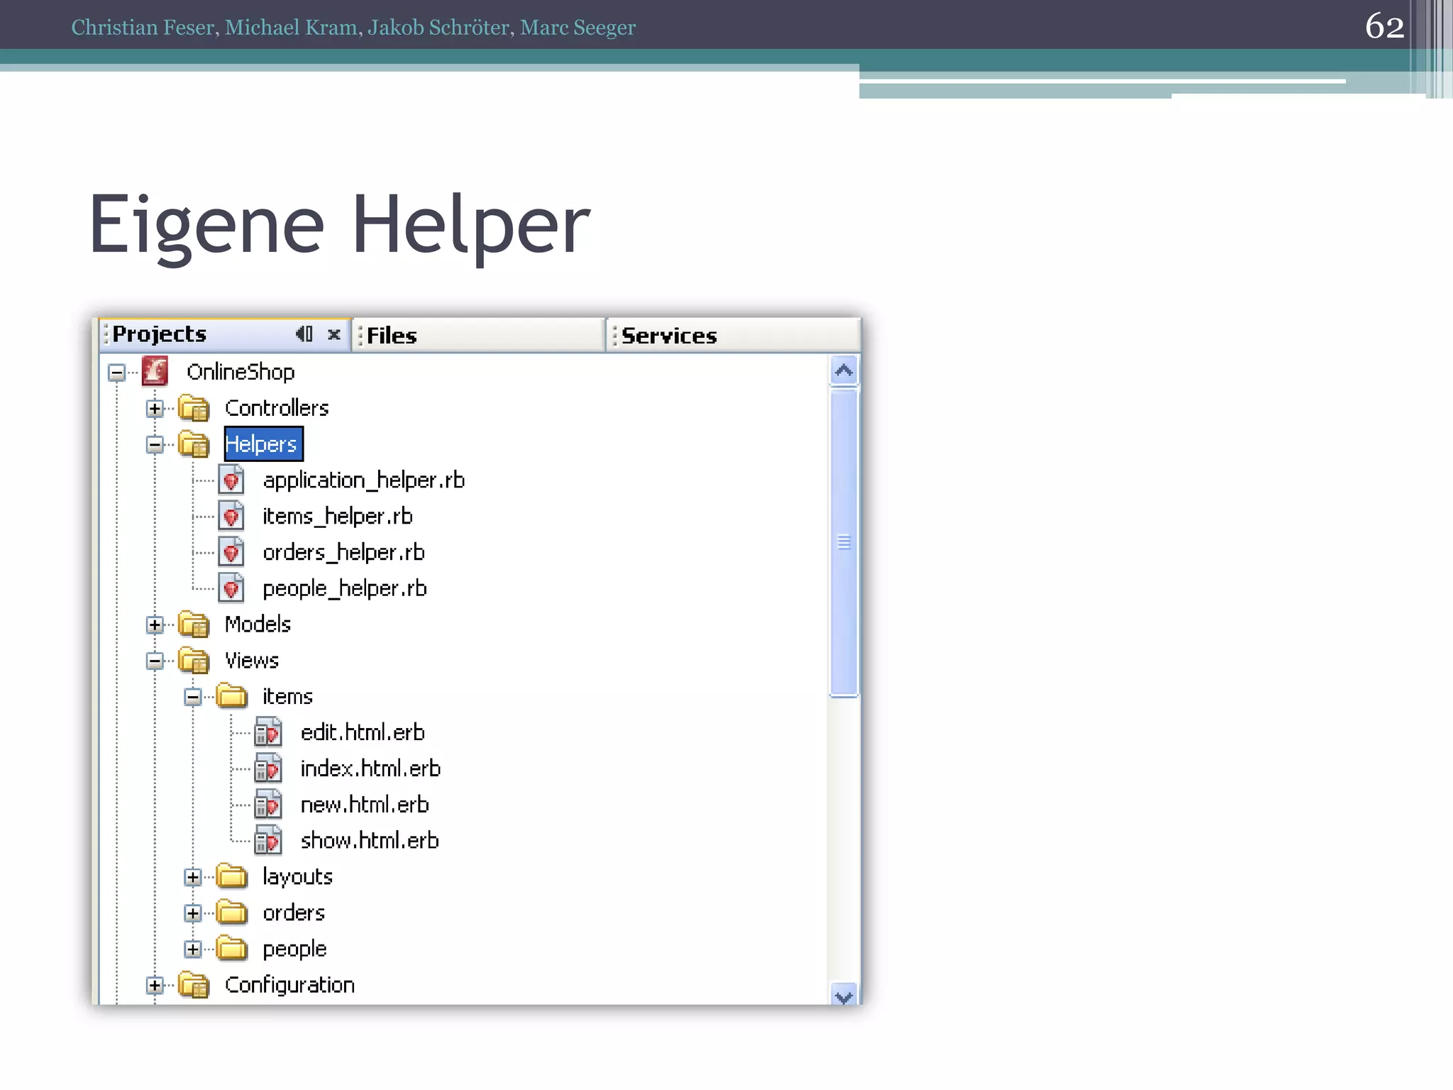The height and width of the screenshot is (1090, 1453).
Task: Select the layouts folder label
Action: [297, 877]
